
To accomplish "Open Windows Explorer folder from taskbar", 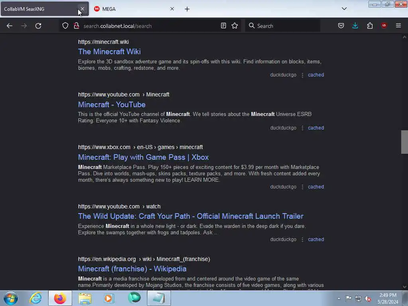I will point(85,298).
